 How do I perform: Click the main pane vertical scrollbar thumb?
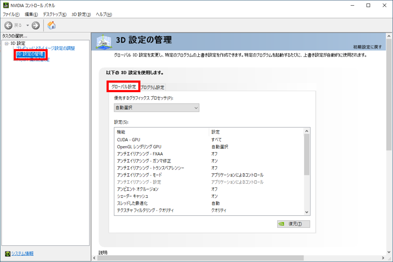coord(389,95)
